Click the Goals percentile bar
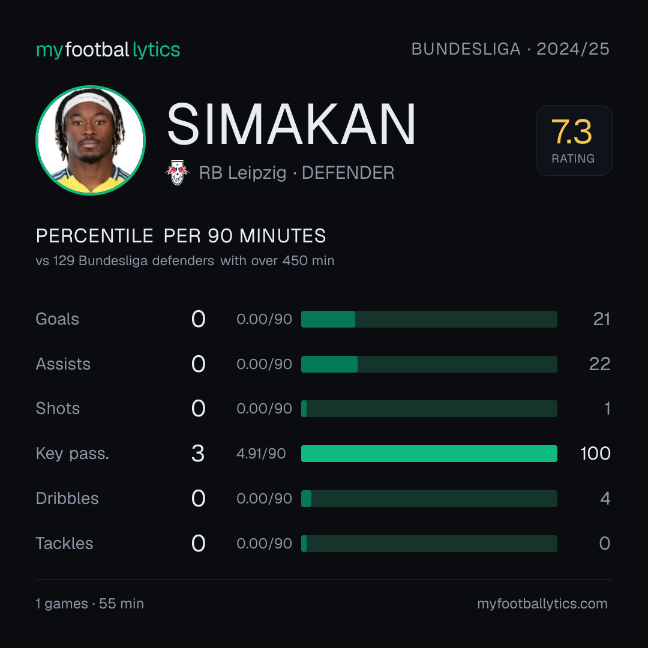This screenshot has height=648, width=648. coord(429,319)
